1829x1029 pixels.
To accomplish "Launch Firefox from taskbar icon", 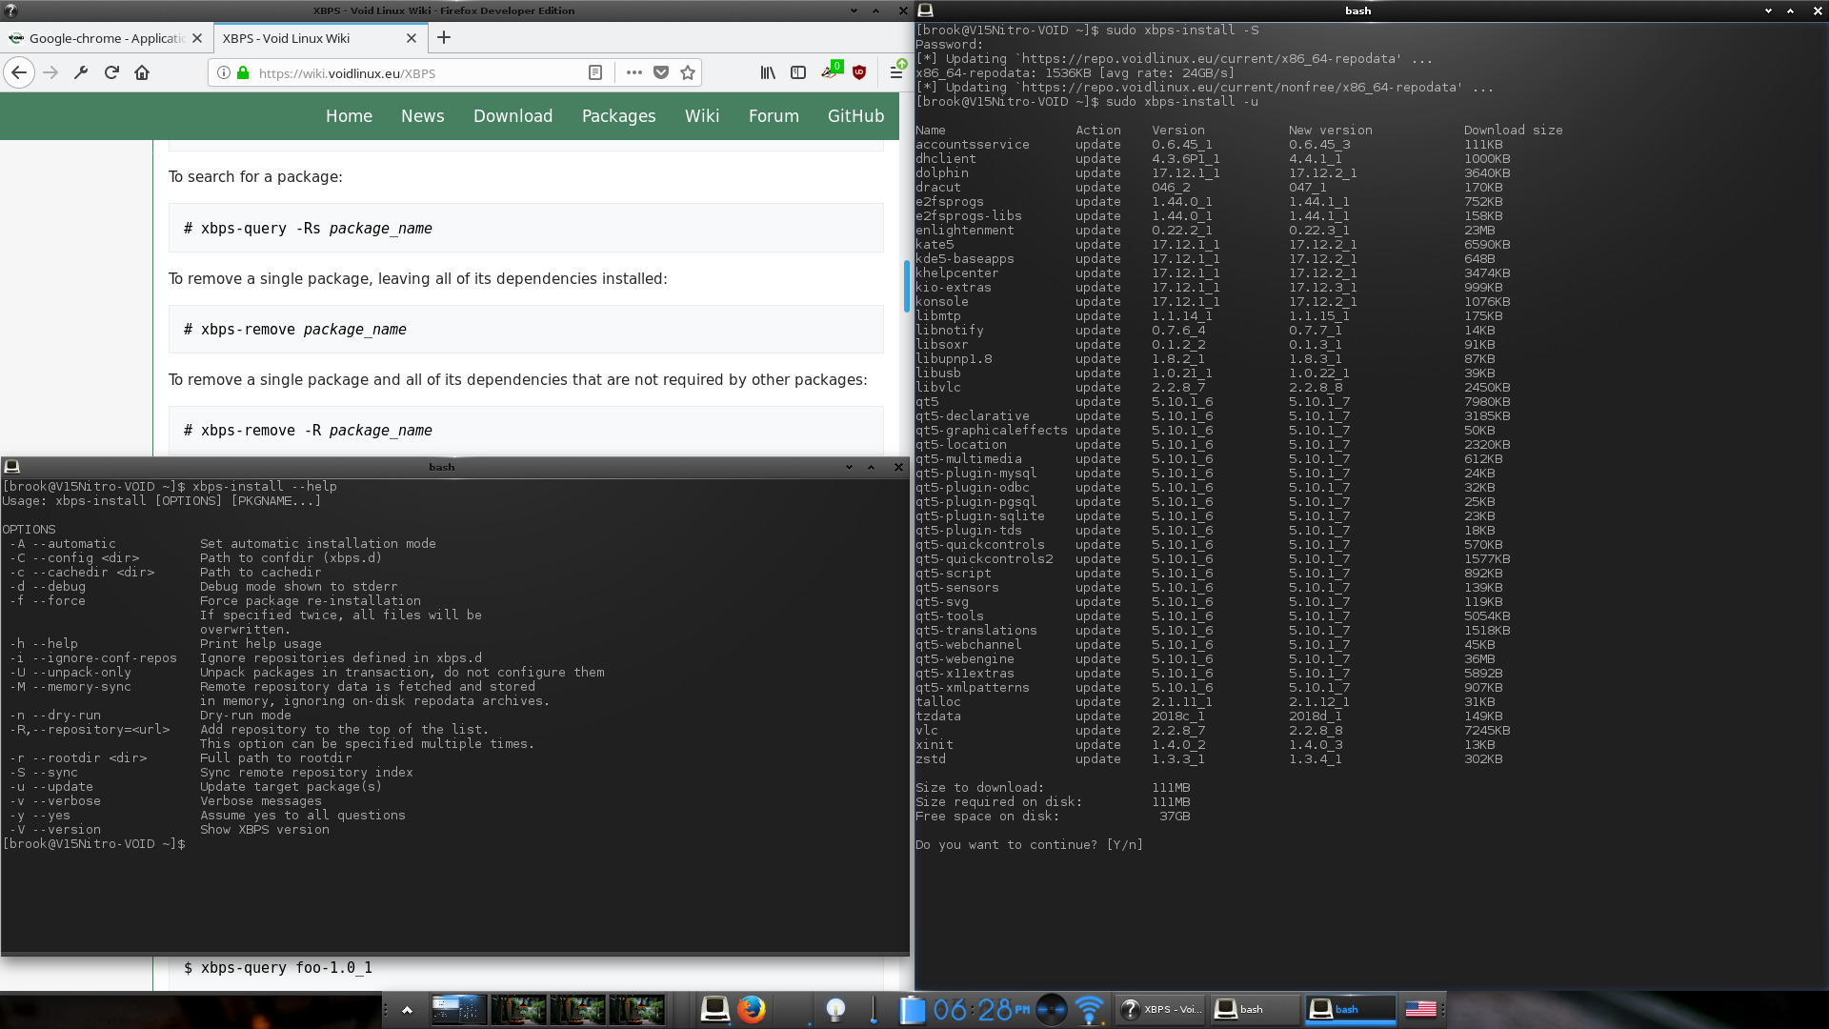I will coord(752,1009).
